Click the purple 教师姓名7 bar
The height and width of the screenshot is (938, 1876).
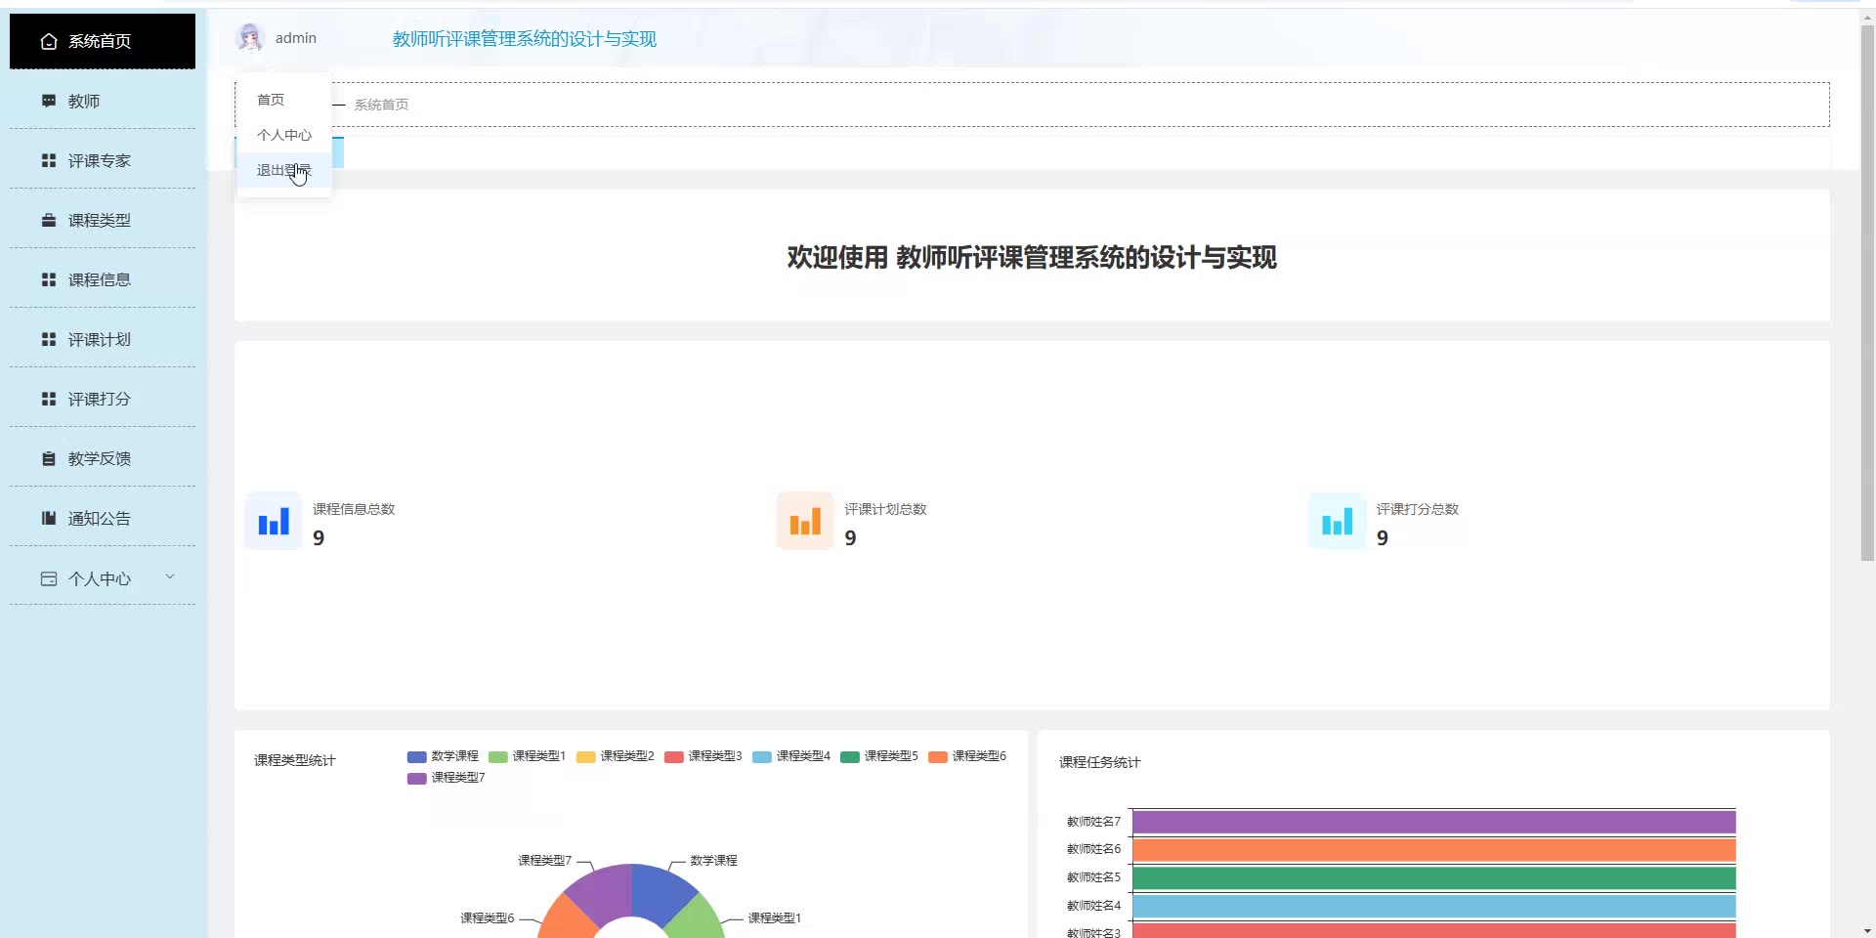1433,822
